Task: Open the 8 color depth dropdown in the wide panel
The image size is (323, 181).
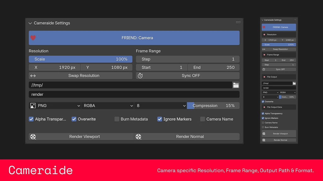Action: (x=161, y=106)
